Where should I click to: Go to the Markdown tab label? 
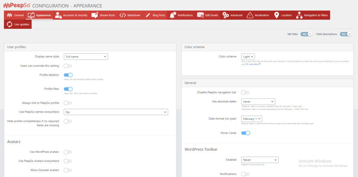(134, 15)
